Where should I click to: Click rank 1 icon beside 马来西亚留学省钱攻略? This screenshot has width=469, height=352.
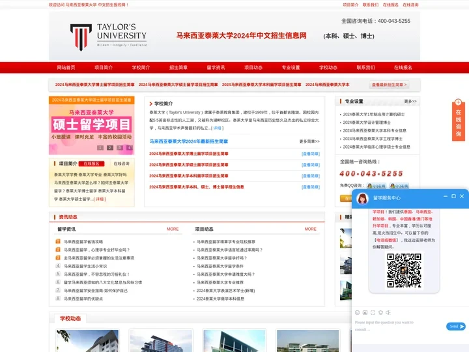point(58,241)
